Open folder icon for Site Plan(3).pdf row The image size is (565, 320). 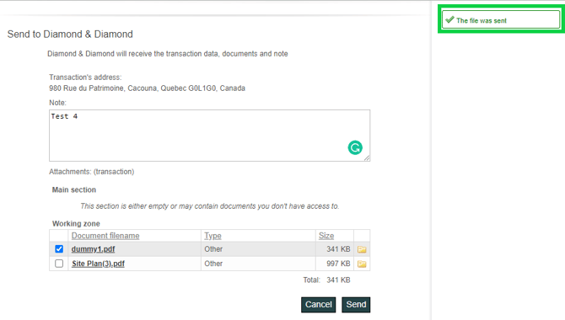coord(362,264)
